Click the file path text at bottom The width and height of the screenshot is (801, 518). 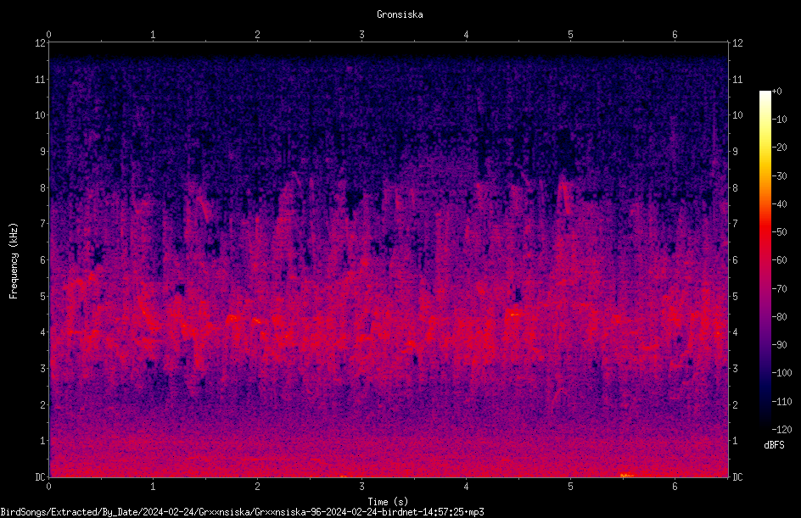(x=242, y=512)
